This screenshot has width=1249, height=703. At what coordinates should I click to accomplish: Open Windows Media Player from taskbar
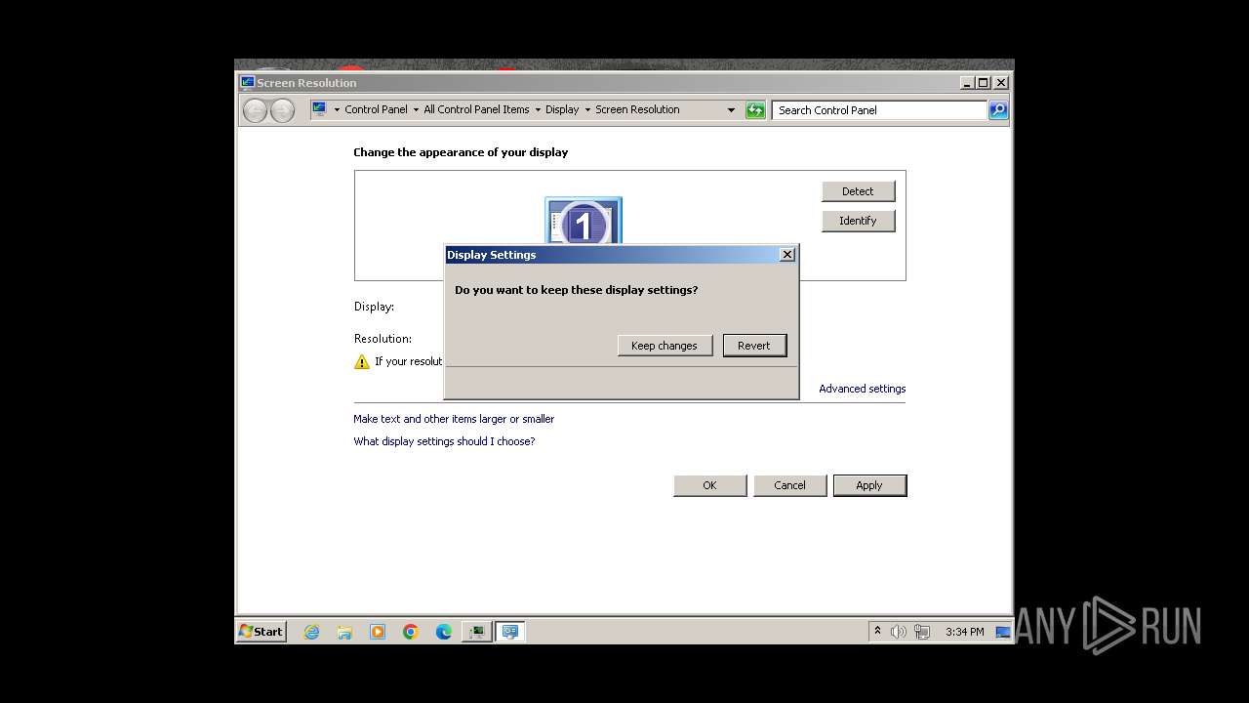click(x=378, y=632)
